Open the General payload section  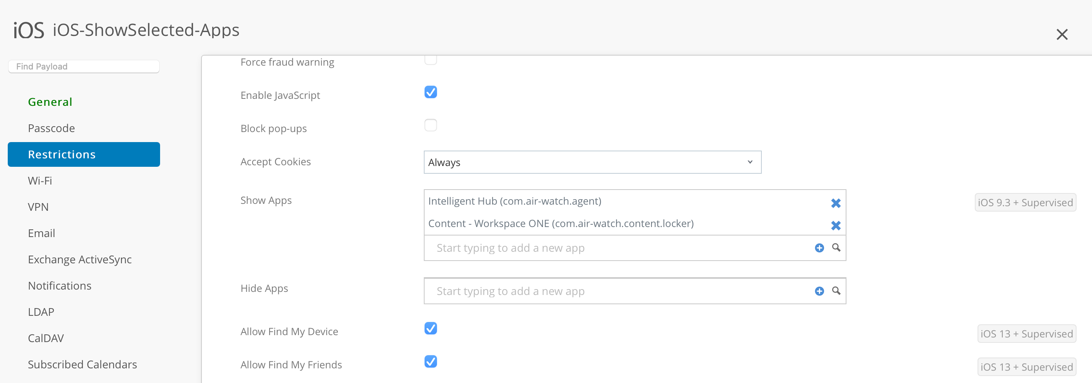[x=50, y=102]
